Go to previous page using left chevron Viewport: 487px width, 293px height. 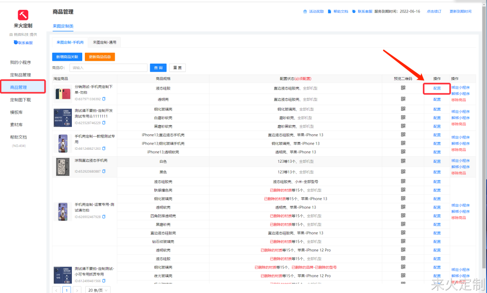tap(57, 290)
